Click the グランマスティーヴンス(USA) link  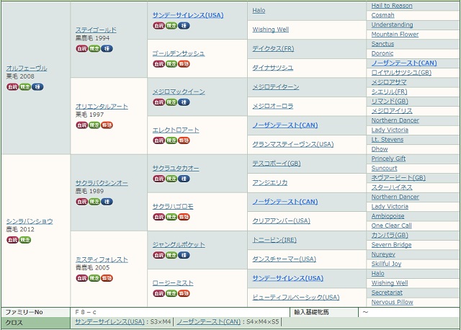click(x=293, y=144)
